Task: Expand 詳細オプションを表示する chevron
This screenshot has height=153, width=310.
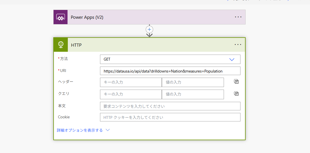Action: coord(107,130)
